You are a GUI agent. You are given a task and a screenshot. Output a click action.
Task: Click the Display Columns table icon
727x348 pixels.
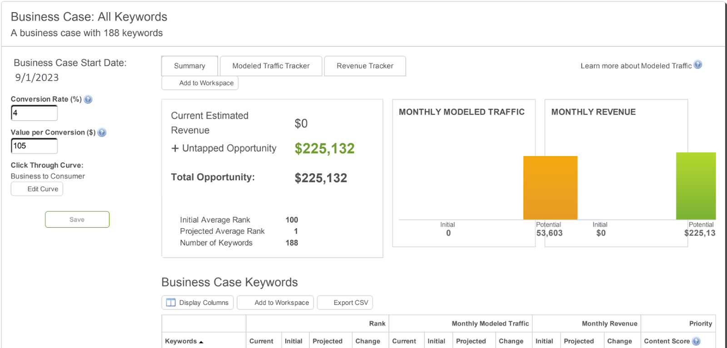click(x=171, y=303)
